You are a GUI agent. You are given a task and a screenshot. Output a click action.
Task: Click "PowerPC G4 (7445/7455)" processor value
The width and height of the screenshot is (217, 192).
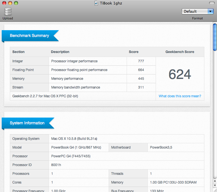click(x=71, y=156)
